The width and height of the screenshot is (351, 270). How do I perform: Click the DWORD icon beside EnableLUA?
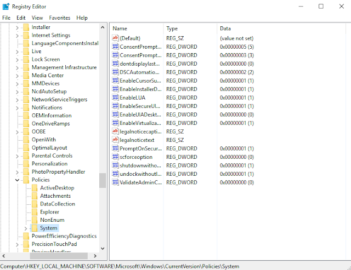click(115, 97)
